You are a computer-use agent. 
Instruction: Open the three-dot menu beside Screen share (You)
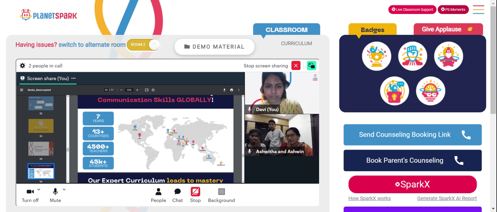pyautogui.click(x=74, y=78)
